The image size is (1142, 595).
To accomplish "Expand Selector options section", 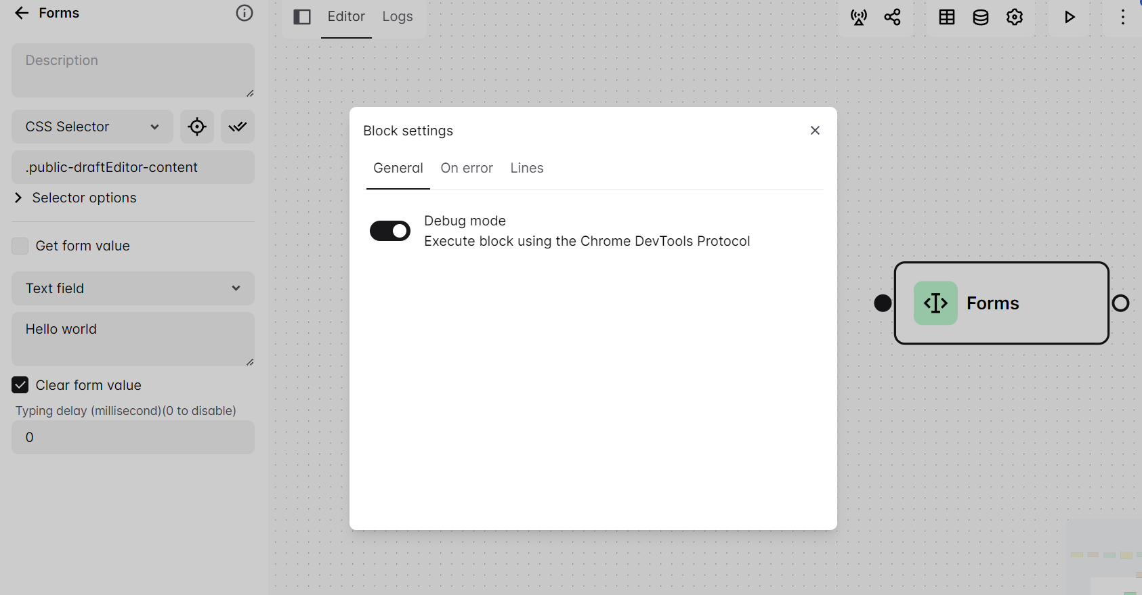I will click(x=75, y=198).
